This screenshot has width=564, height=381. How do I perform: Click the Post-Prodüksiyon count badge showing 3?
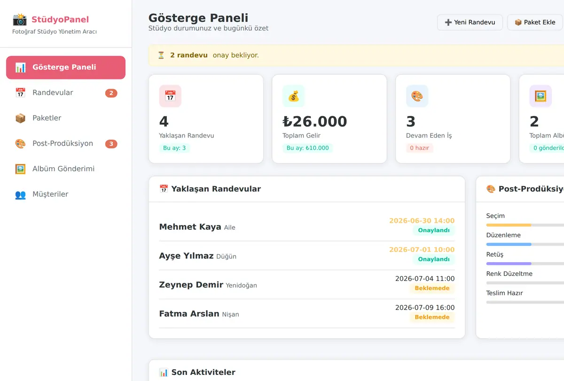click(111, 144)
